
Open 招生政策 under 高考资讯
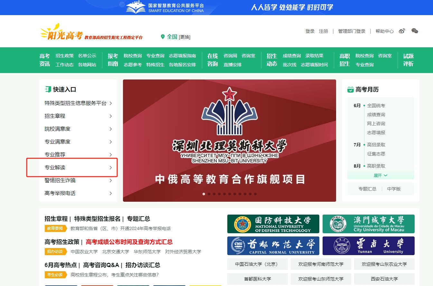[x=65, y=56]
